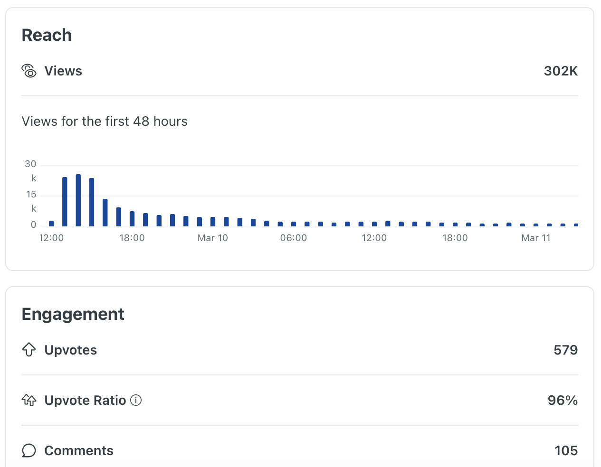Click the tallest bar in the views chart

coord(78,200)
